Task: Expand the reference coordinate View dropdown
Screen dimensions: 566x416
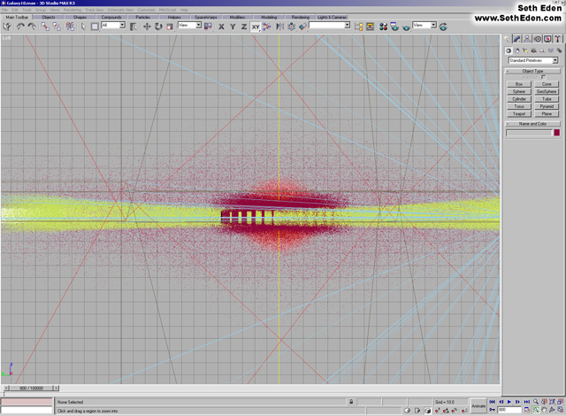Action: pos(189,26)
